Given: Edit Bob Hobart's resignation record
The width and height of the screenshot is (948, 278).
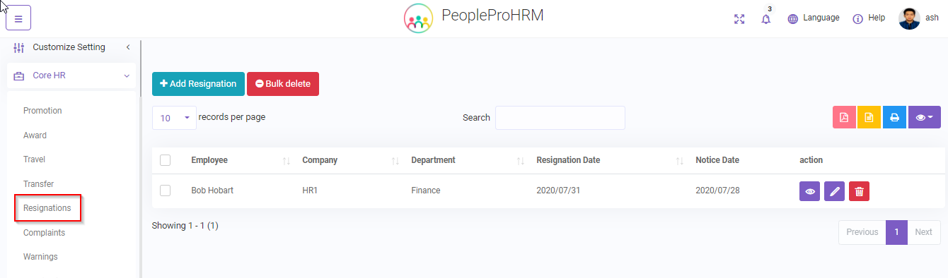Looking at the screenshot, I should coord(835,191).
